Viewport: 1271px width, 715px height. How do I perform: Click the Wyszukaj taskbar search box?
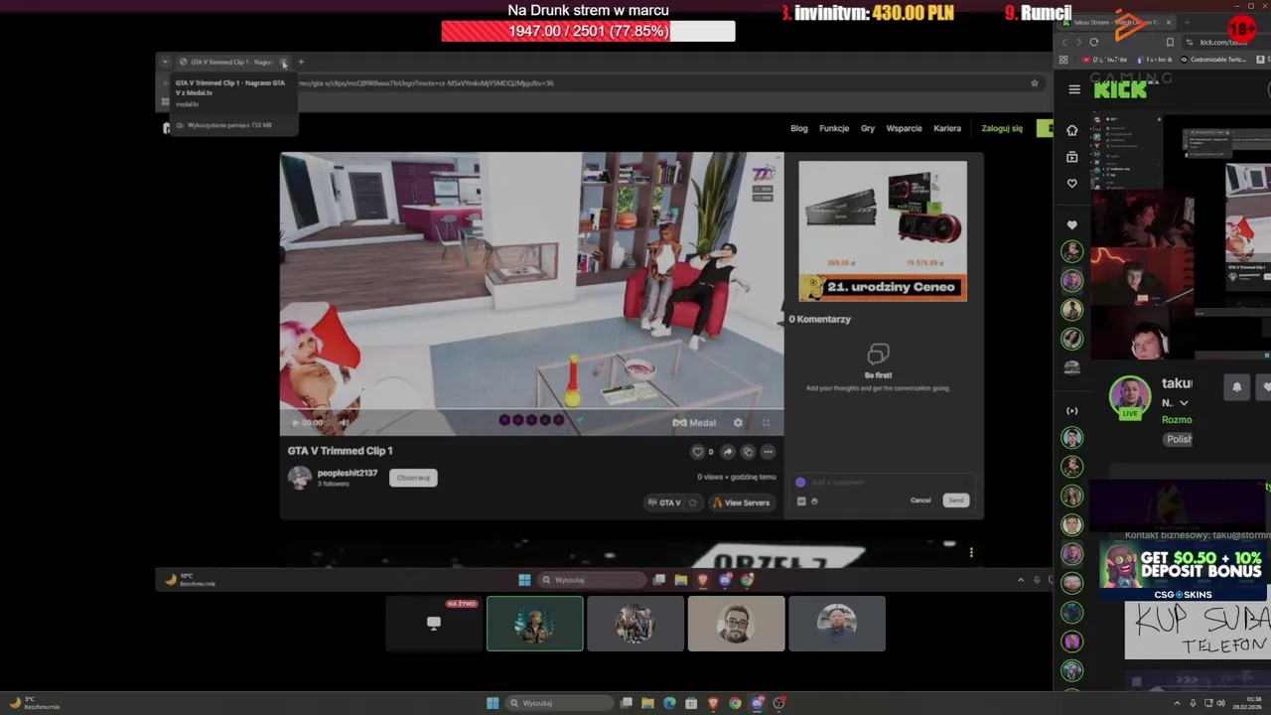pos(558,703)
